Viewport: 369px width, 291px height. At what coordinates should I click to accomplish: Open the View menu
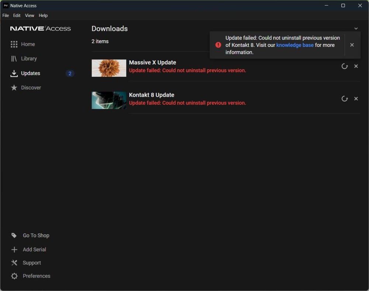point(30,16)
